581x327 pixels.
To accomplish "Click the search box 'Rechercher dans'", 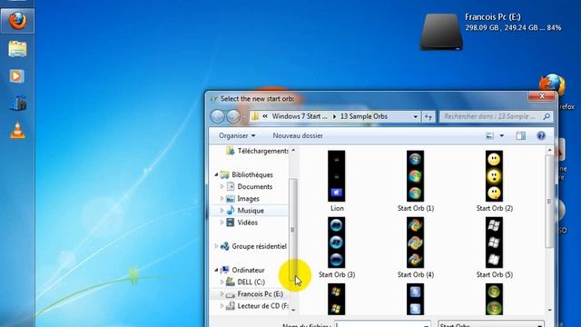I will [490, 116].
